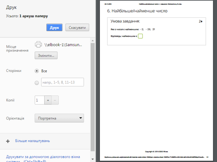Click the 2♦ difficulty marker in preview

coord(200,21)
